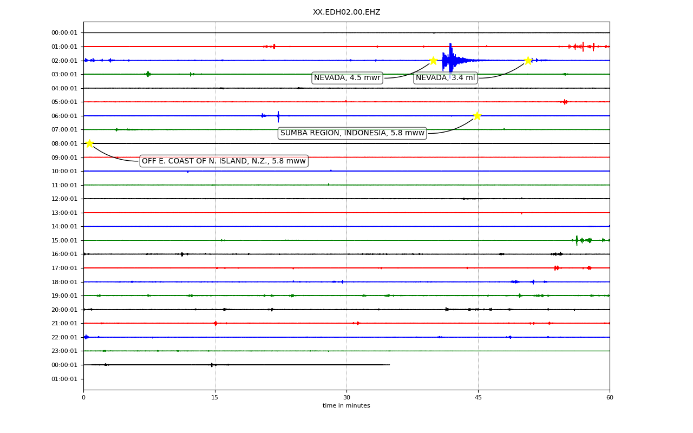
Task: Click the XX.EDH02.00.EHZ plot title
Action: tap(346, 12)
